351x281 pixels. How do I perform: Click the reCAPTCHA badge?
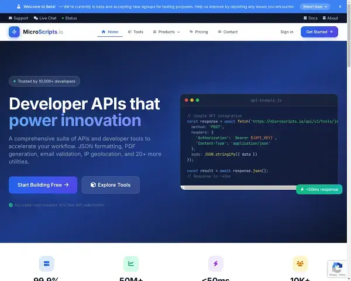[x=337, y=268]
